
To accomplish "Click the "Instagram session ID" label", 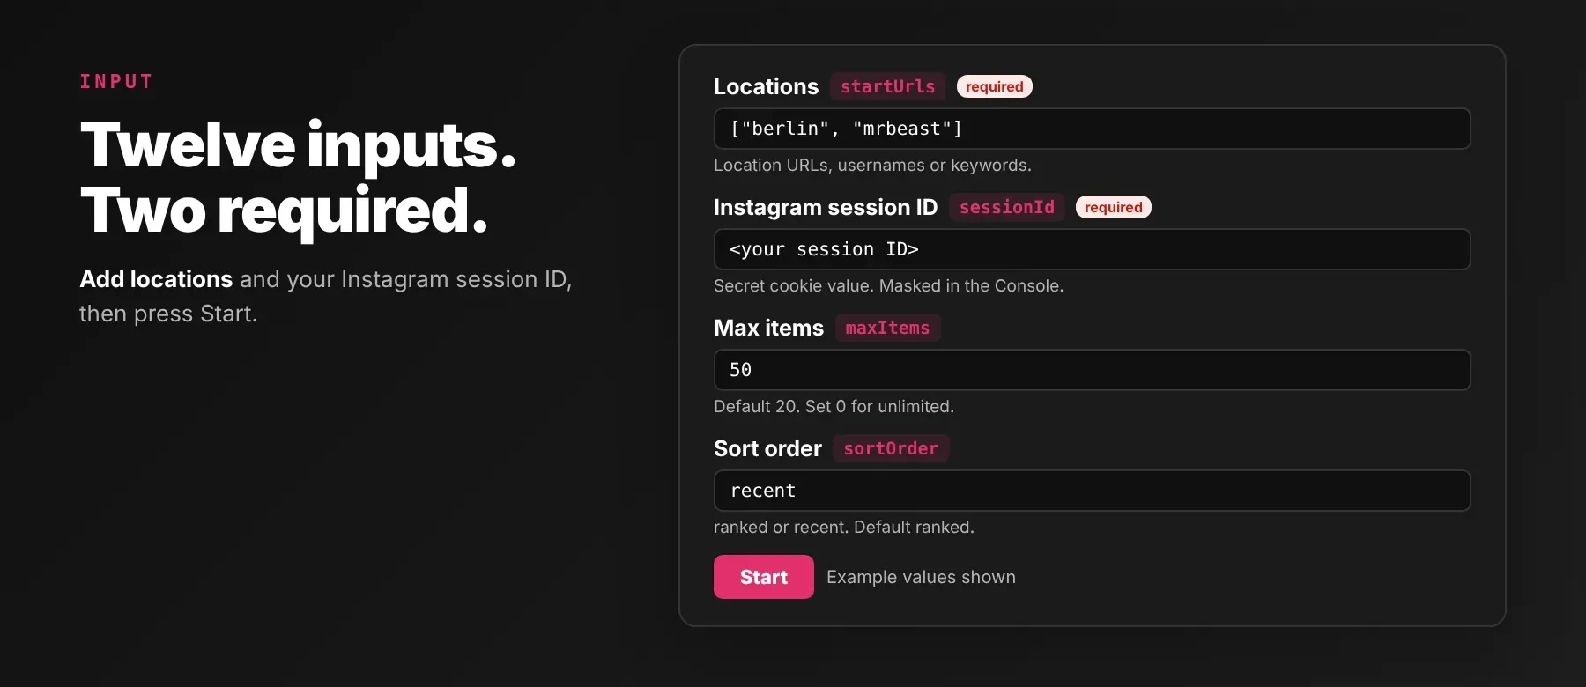I will click(x=826, y=207).
